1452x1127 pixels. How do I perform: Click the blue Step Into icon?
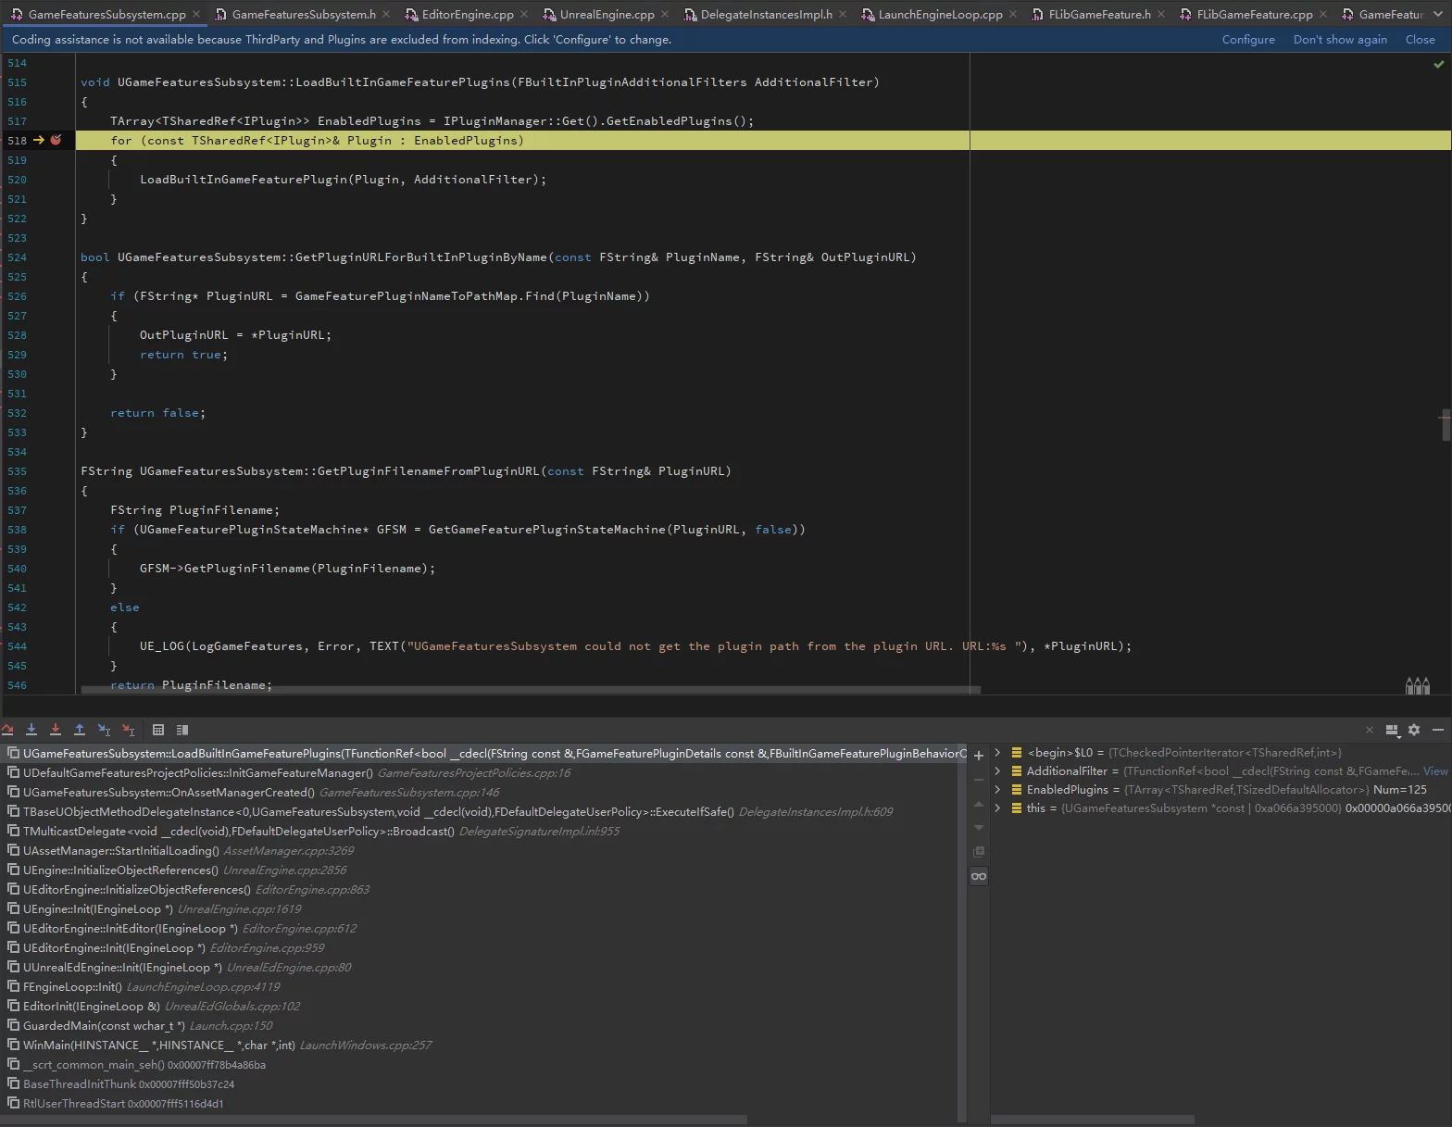tap(31, 730)
